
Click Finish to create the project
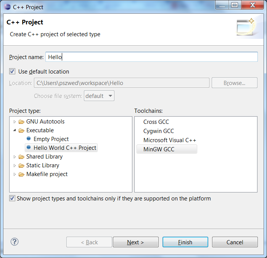pyautogui.click(x=185, y=242)
